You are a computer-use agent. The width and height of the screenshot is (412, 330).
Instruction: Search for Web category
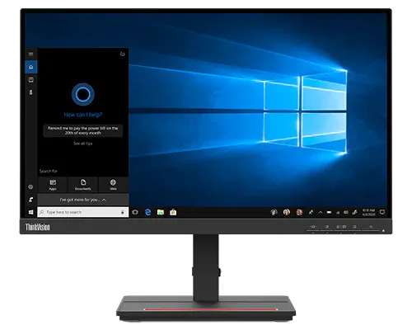tap(113, 185)
